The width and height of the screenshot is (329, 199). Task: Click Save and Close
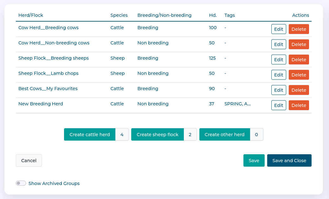point(289,161)
